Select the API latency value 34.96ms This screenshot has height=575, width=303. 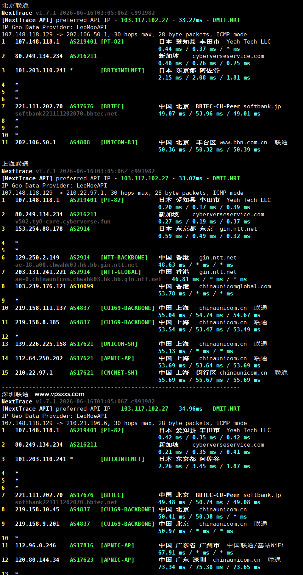click(191, 409)
